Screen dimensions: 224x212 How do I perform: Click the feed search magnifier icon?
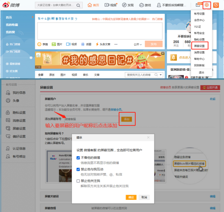point(156,75)
